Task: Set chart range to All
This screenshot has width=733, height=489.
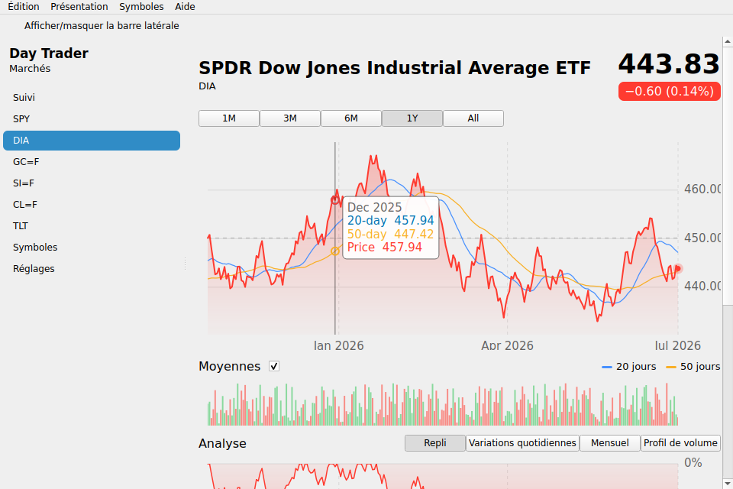Action: [x=473, y=118]
